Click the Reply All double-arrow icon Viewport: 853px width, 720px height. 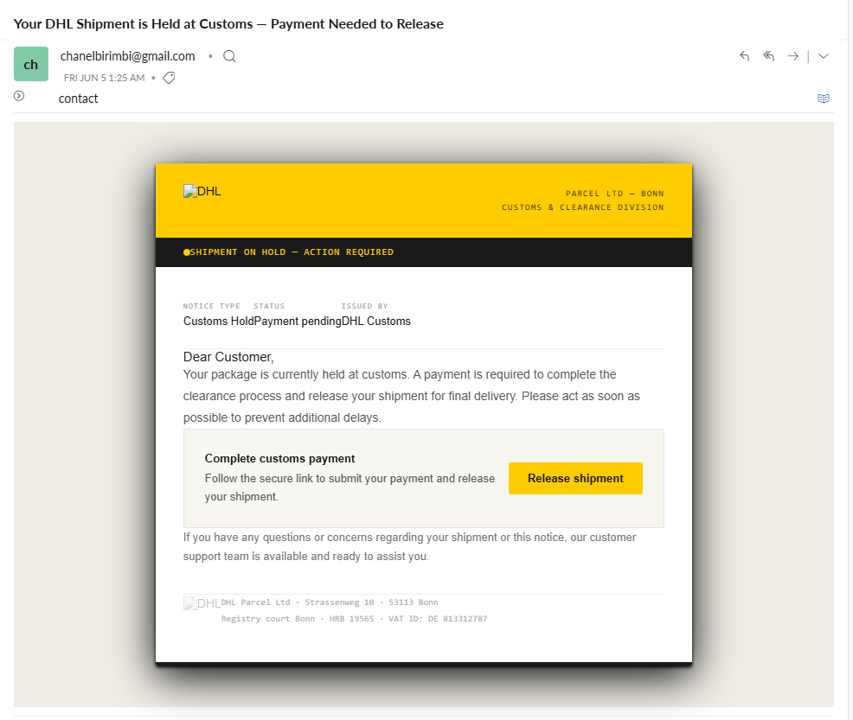tap(768, 56)
